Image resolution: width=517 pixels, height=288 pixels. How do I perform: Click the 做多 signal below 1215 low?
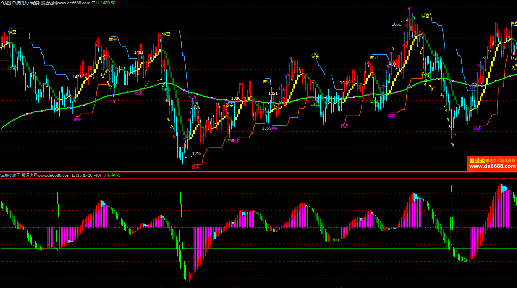click(196, 167)
